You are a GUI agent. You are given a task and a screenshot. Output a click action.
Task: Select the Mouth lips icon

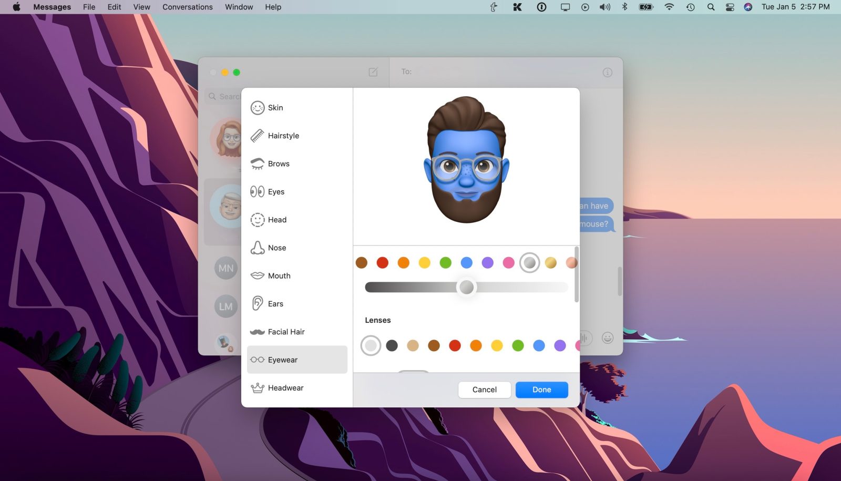pos(258,276)
